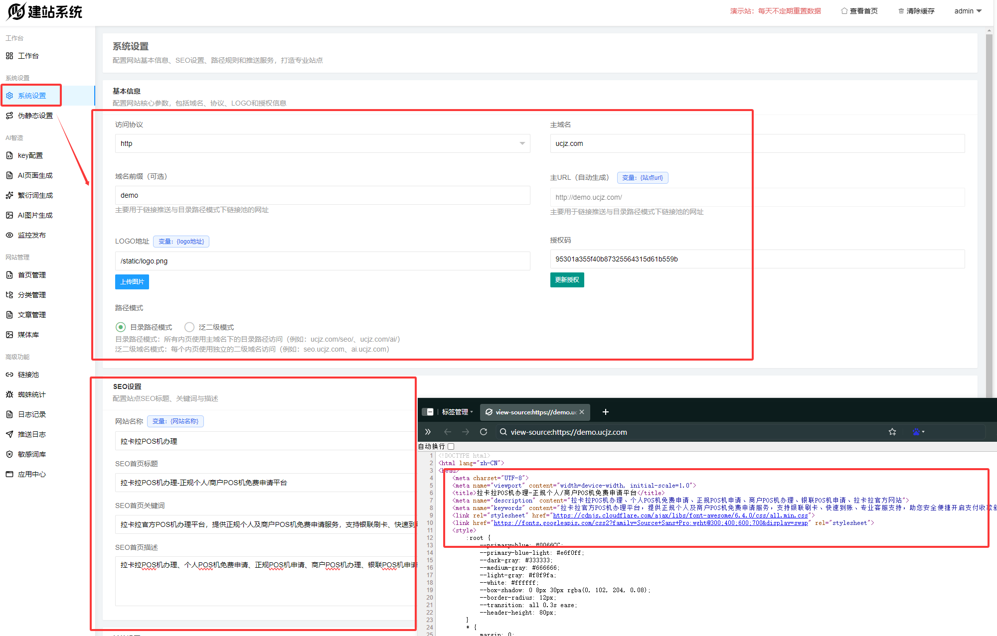Open 推送日志 paper plane icon
Image resolution: width=997 pixels, height=636 pixels.
tap(9, 434)
